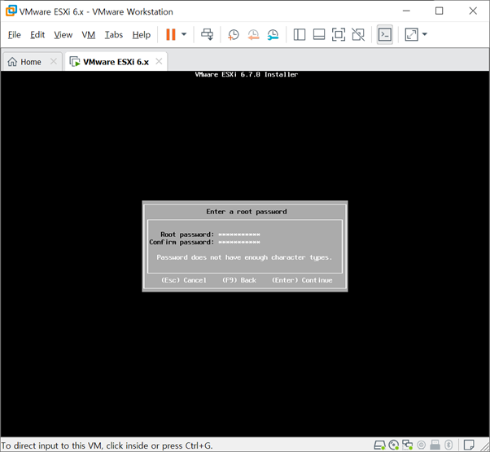Switch to the Home tab
Viewport: 490px width, 452px height.
pyautogui.click(x=31, y=62)
